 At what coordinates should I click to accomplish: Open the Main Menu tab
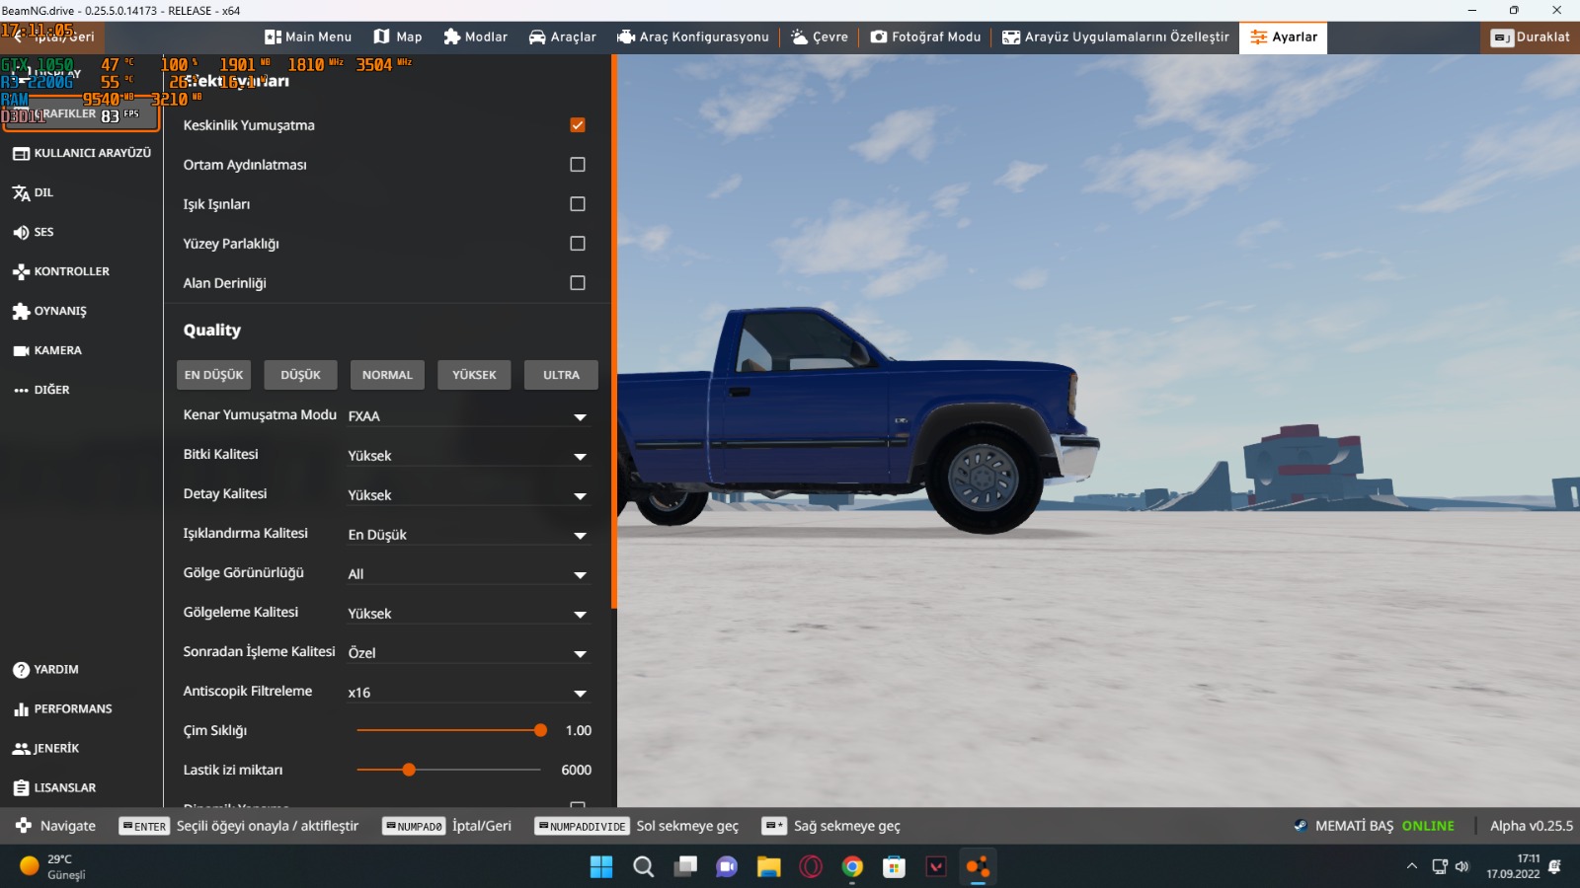(308, 37)
